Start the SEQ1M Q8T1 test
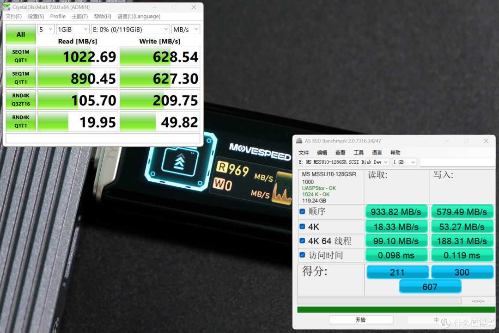This screenshot has height=333, width=499. (x=21, y=56)
